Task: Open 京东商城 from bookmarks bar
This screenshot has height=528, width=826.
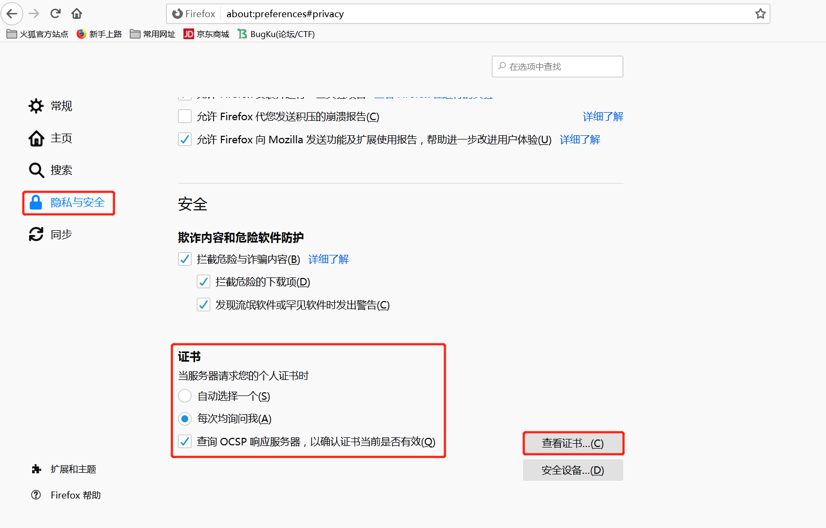Action: tap(206, 33)
